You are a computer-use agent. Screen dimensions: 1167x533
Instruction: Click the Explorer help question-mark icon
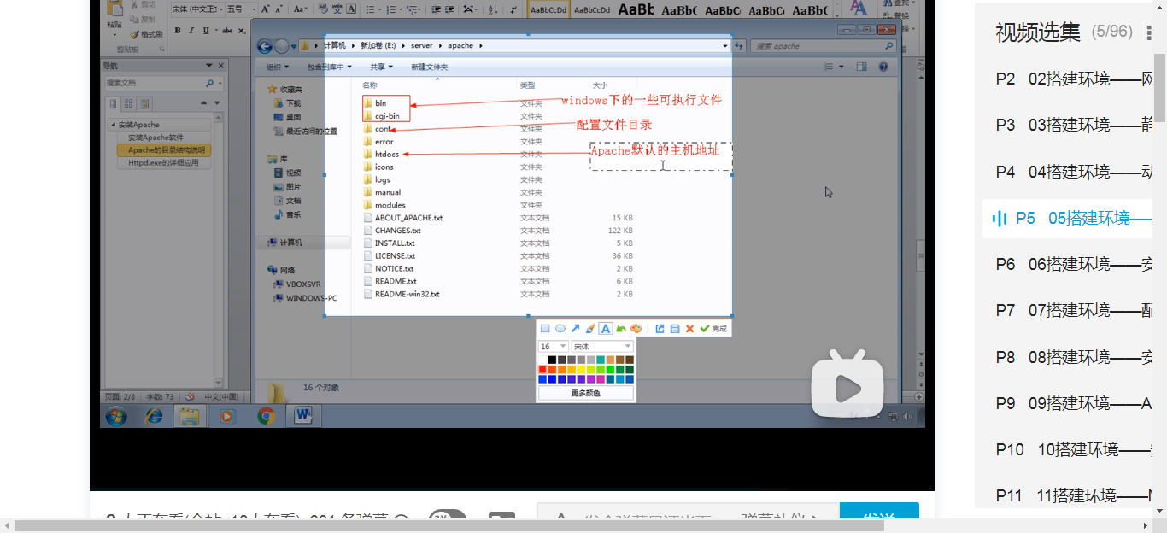pyautogui.click(x=883, y=67)
